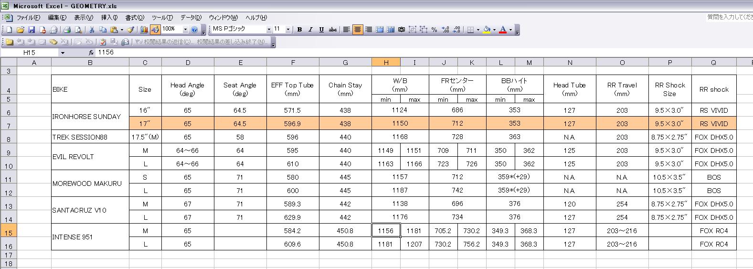Select cell containing TREK SESSION88
This screenshot has height=269, width=753.
[x=90, y=137]
